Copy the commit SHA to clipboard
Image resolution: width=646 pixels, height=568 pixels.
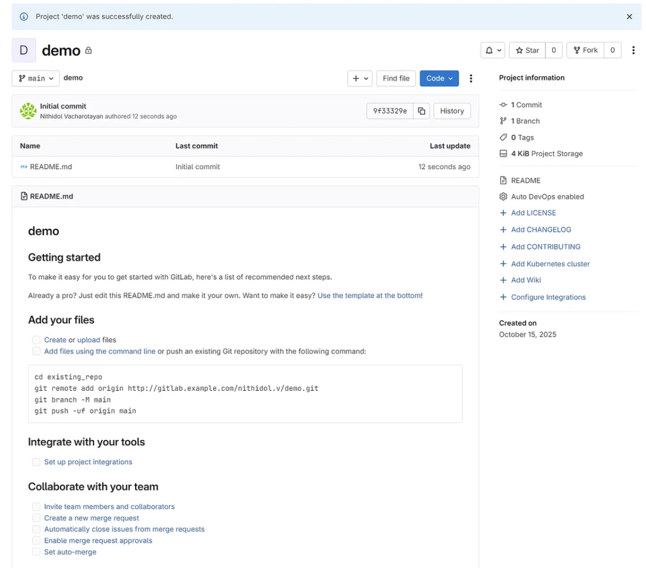tap(421, 111)
